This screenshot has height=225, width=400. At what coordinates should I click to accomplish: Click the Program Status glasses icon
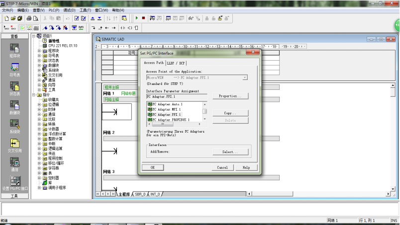(191, 18)
